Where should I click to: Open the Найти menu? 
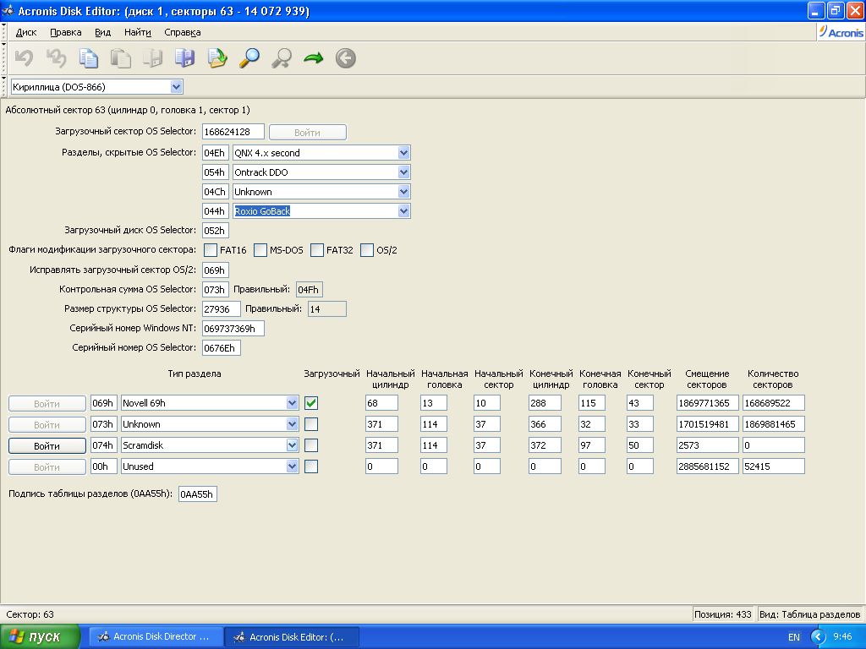click(x=137, y=32)
